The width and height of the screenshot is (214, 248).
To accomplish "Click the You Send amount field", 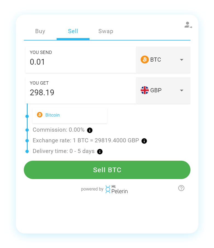I will [81, 60].
